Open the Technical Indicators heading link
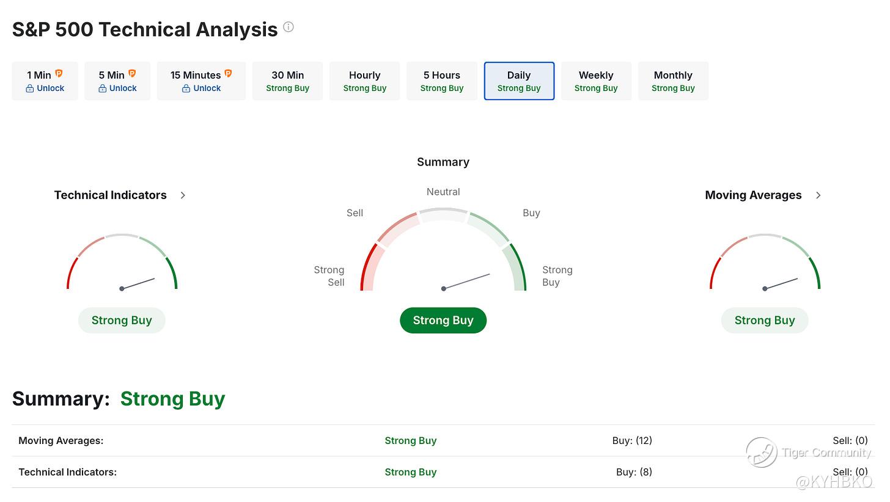 tap(110, 195)
